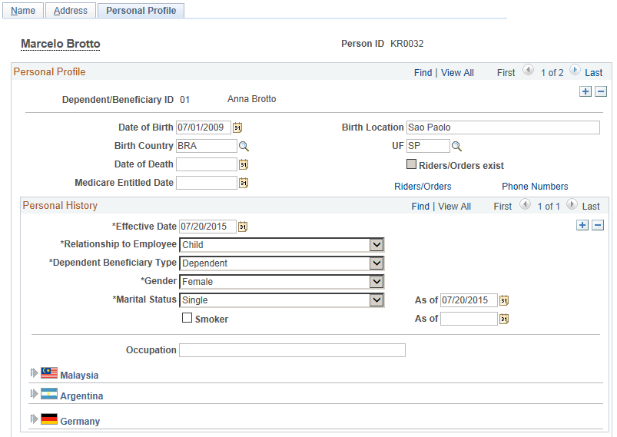Screen dimensions: 617x437
Task: Open calendar for Effective Date
Action: 243,227
